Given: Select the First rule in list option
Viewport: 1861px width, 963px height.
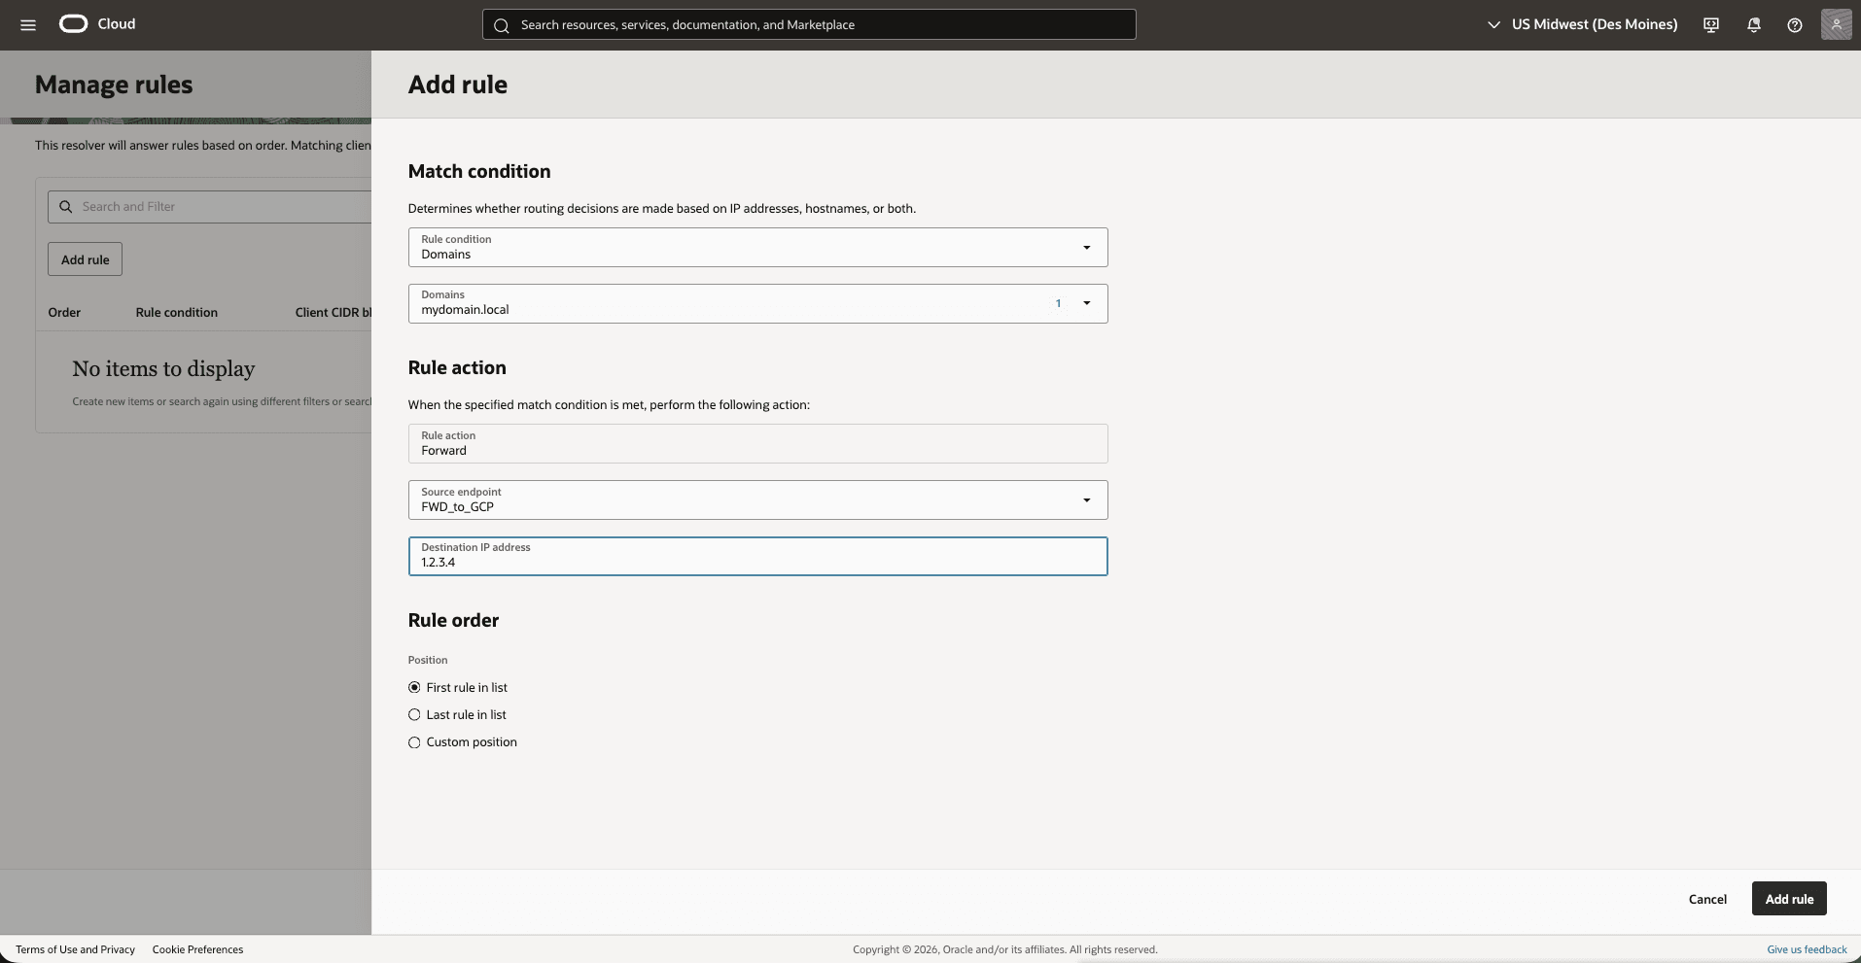Looking at the screenshot, I should (414, 687).
